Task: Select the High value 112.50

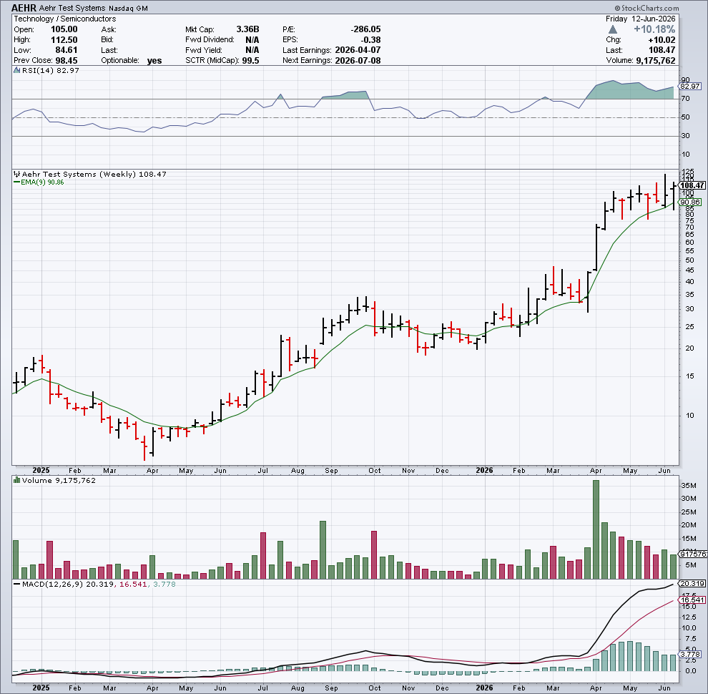Action: tap(64, 40)
